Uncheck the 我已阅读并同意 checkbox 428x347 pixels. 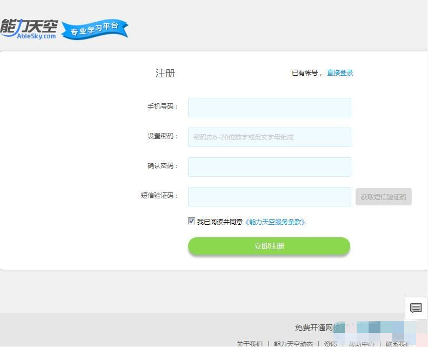click(191, 221)
